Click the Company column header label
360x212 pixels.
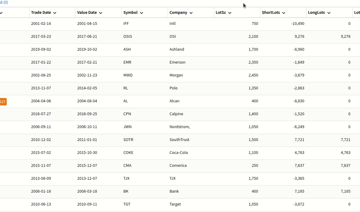point(178,12)
